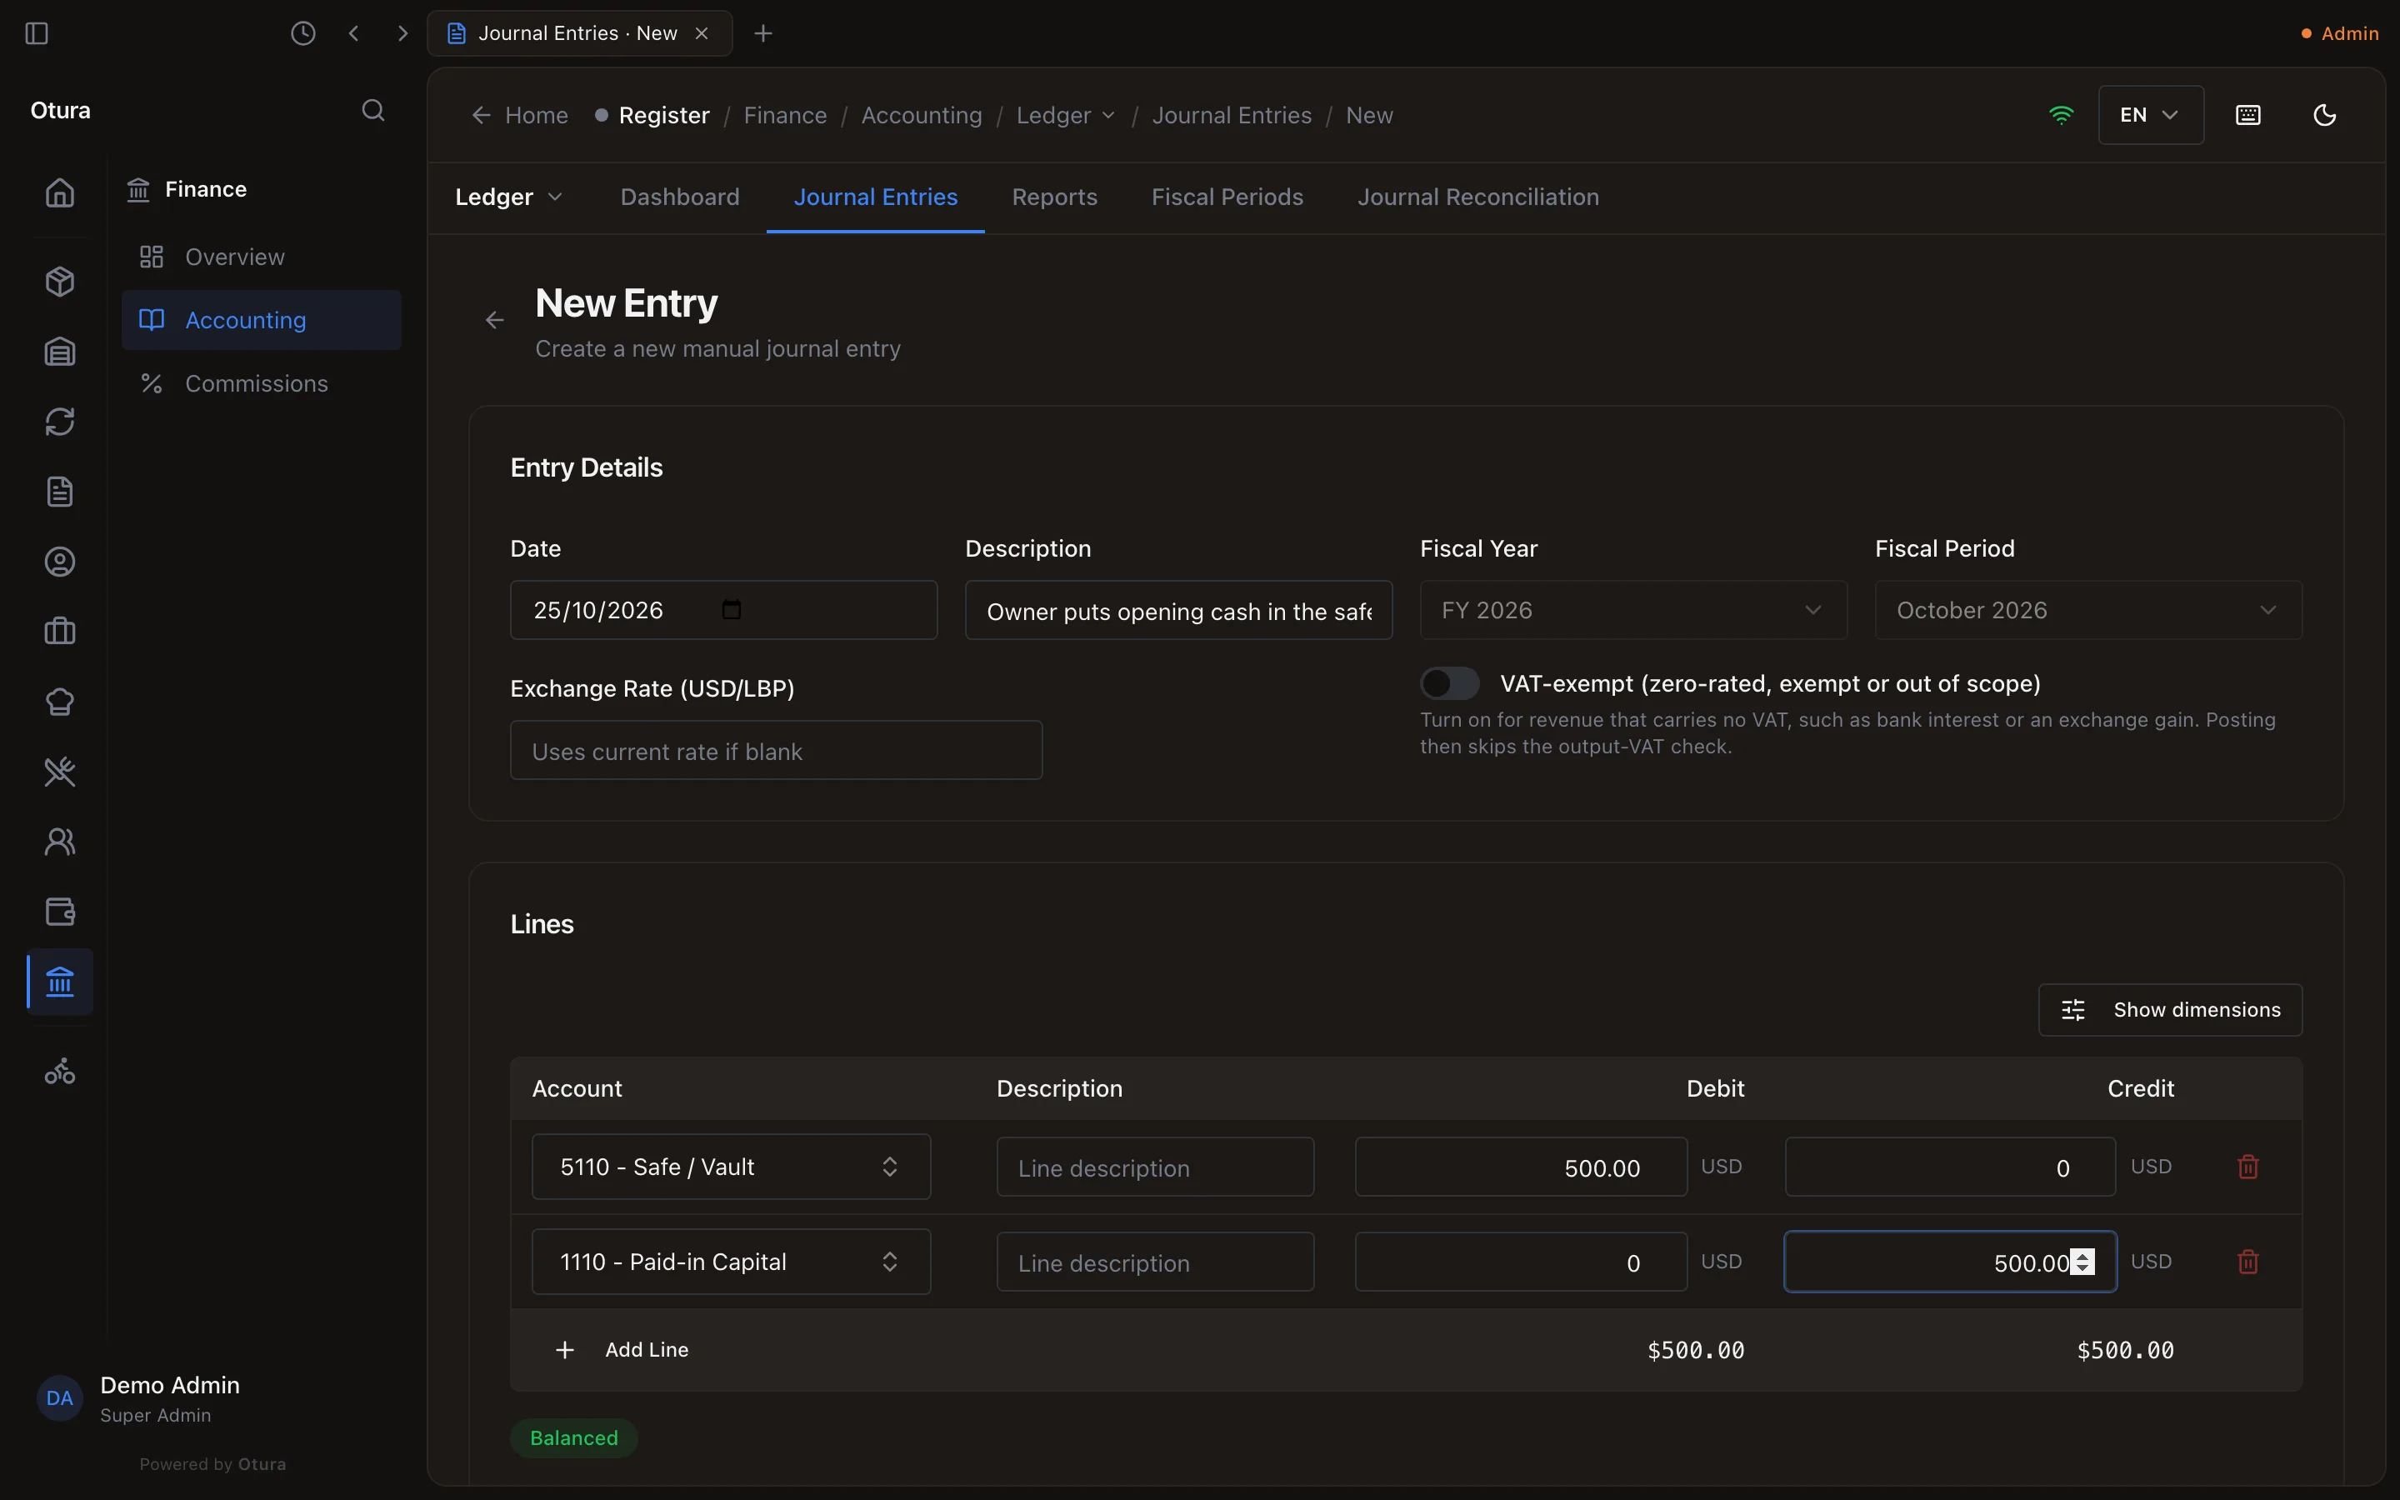Open the chef hat icon in the sidebar rail
The image size is (2400, 1500).
click(61, 702)
